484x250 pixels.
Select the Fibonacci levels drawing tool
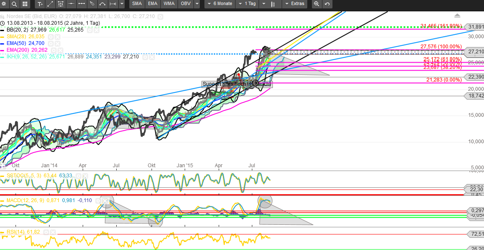(61, 4)
